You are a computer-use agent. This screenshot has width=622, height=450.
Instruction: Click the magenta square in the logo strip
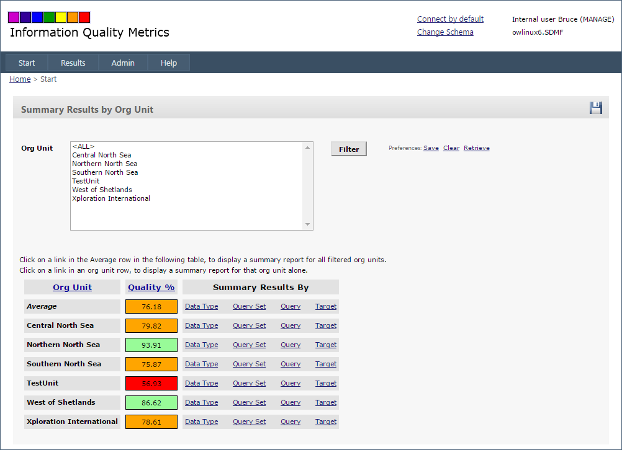[x=13, y=17]
